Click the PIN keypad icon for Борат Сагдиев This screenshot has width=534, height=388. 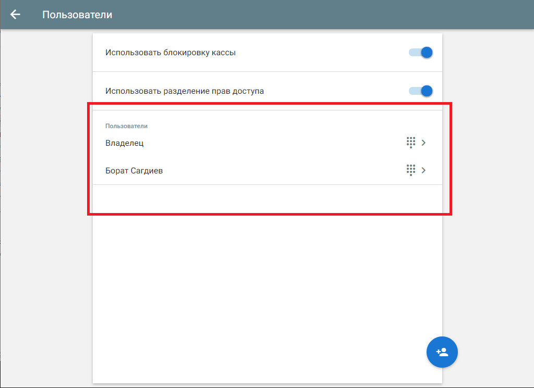[x=410, y=170]
